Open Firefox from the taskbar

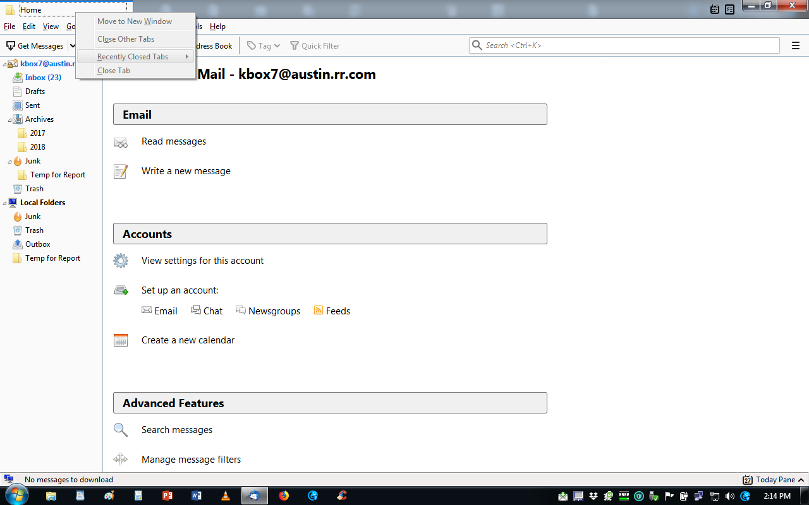coord(284,496)
